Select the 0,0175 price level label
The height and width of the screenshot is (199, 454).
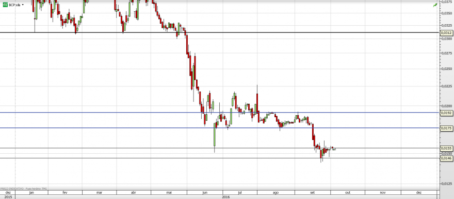point(446,128)
